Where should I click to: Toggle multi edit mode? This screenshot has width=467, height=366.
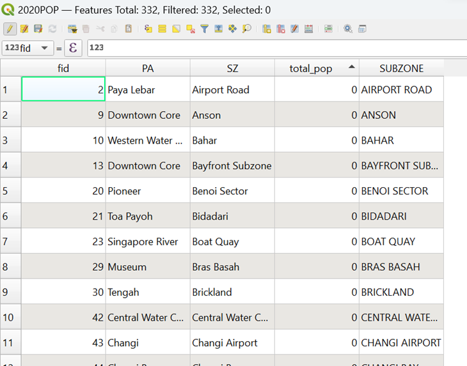coord(24,29)
